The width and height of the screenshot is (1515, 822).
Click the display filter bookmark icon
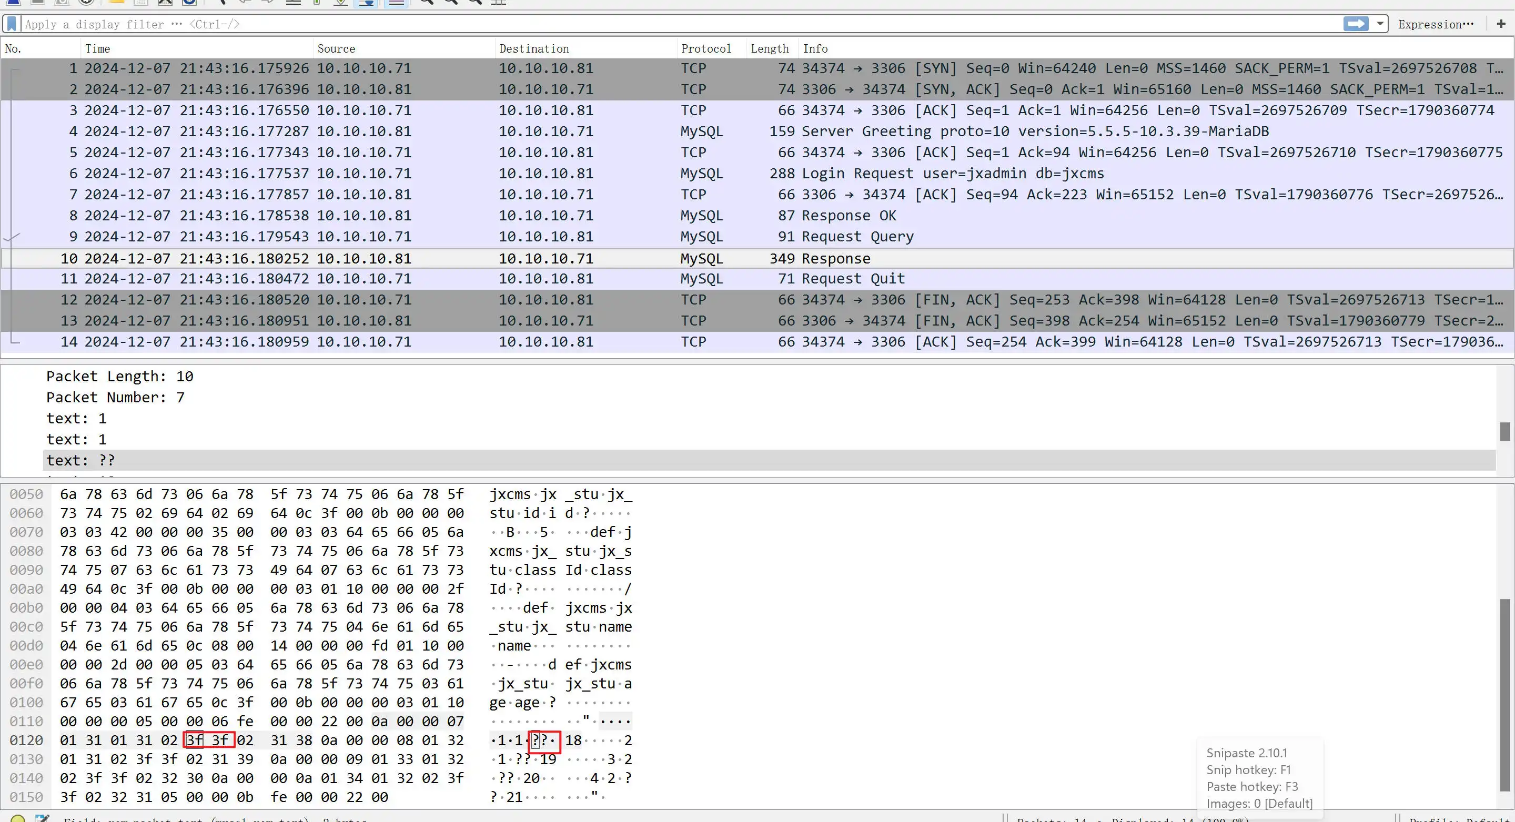(11, 24)
